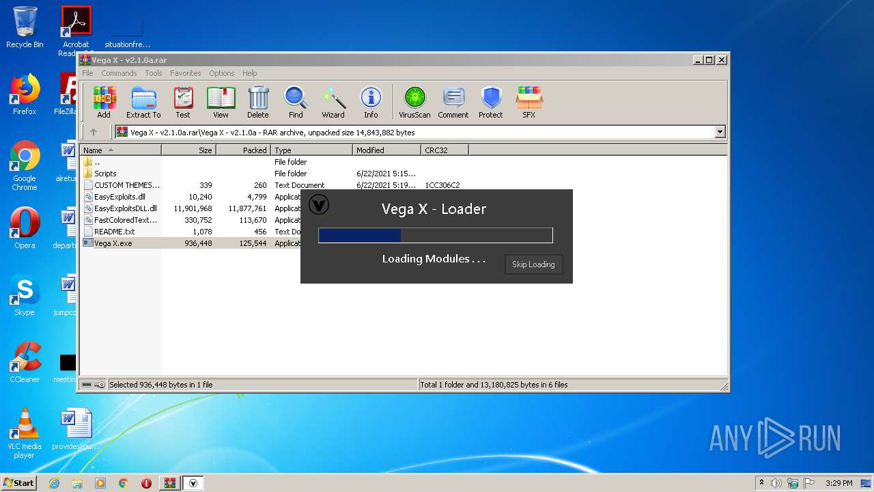Sort by Type column header

[312, 150]
